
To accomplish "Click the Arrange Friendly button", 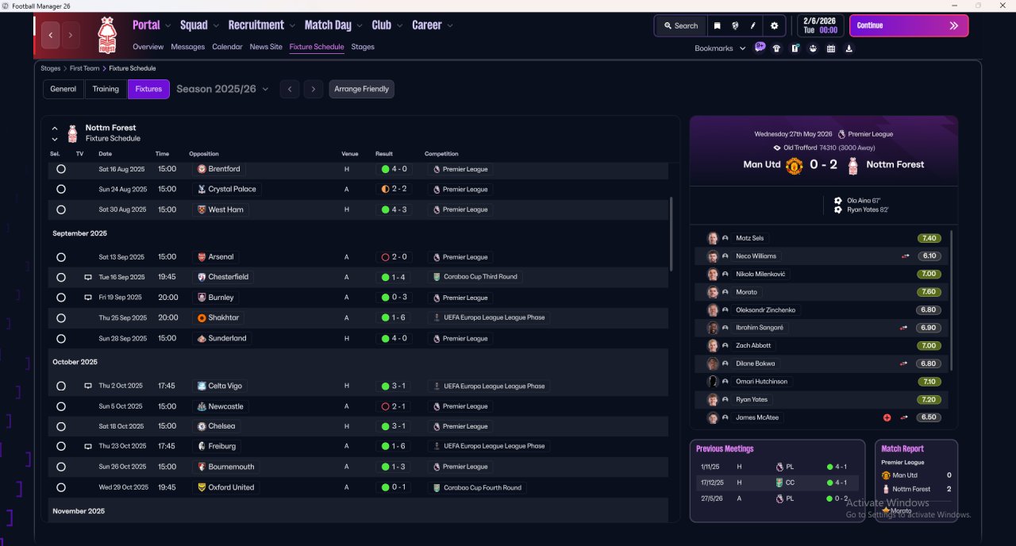I will click(x=362, y=89).
